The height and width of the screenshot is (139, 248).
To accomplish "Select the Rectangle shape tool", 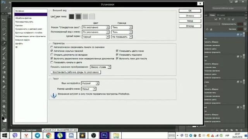I will pos(4,101).
